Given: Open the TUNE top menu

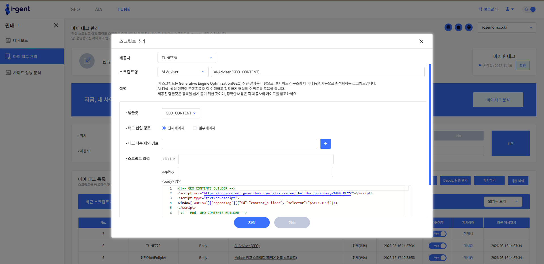Looking at the screenshot, I should (x=124, y=9).
